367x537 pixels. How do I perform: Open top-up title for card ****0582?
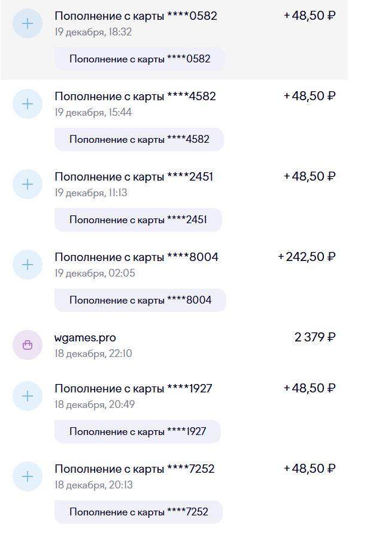click(136, 16)
